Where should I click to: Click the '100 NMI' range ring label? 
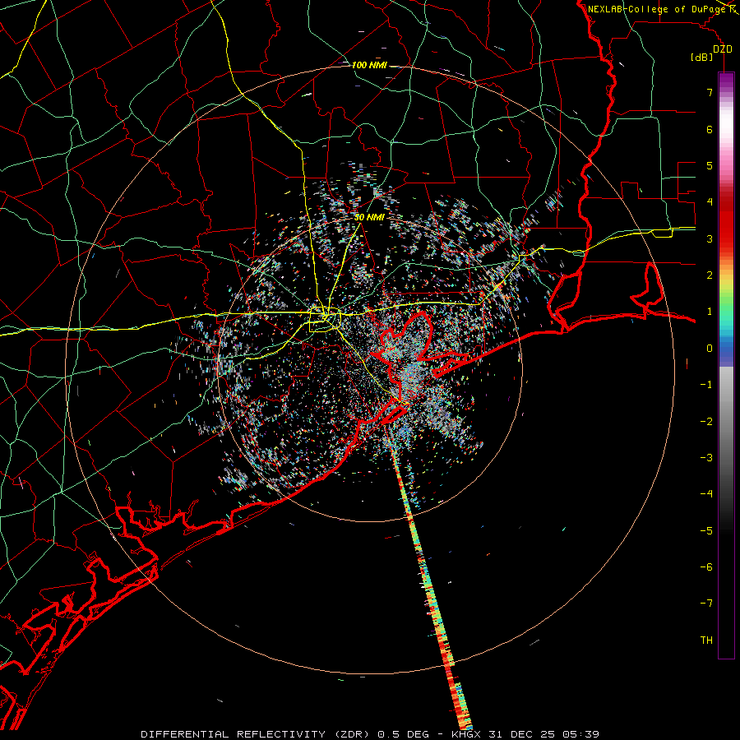(x=369, y=65)
